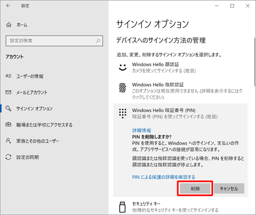The height and width of the screenshot is (215, 256).
Task: Click the 設定の検索 search box
Action: click(54, 41)
